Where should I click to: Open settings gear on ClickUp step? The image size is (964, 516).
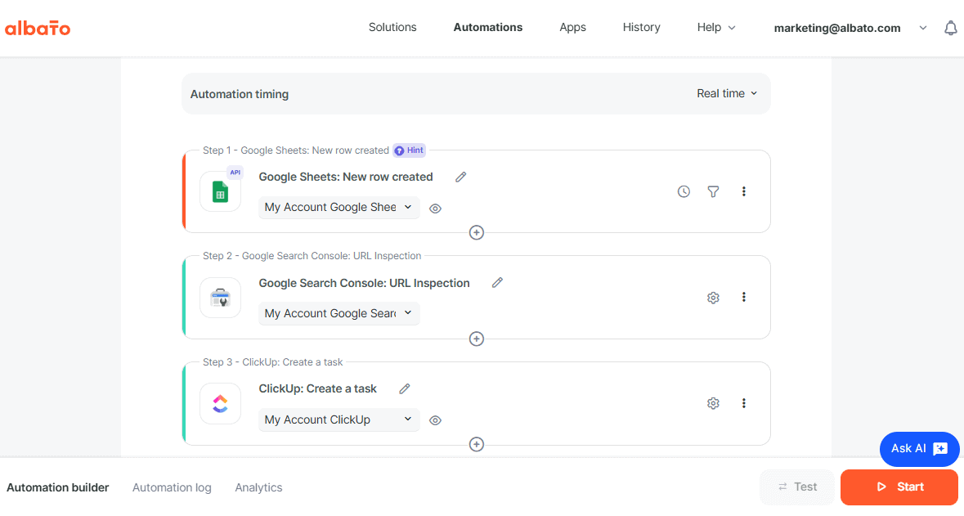point(713,403)
